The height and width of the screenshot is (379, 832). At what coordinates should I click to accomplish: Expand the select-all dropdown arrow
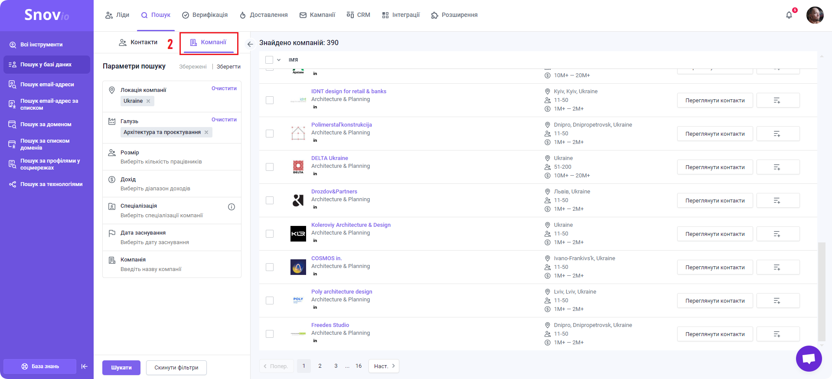coord(279,60)
